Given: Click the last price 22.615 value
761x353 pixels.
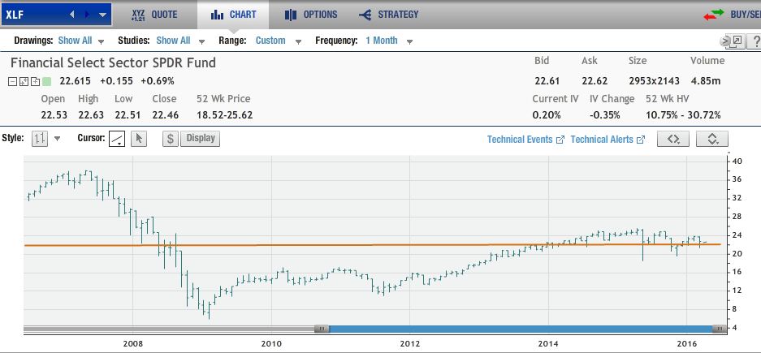Looking at the screenshot, I should [77, 81].
